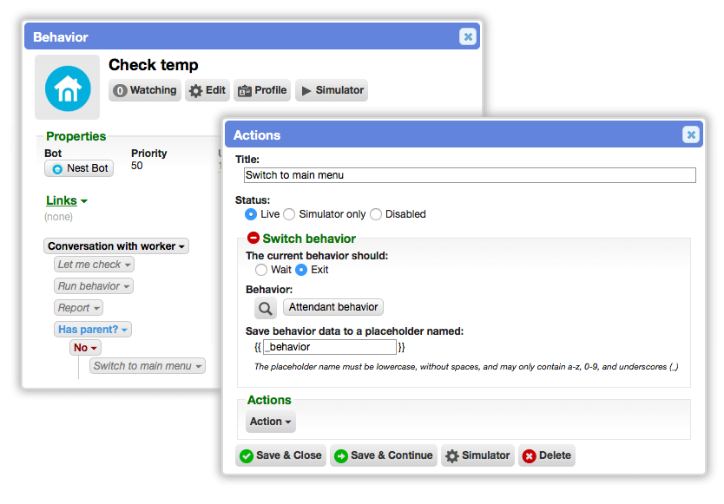Open the Switch to main menu item
The image size is (724, 504).
148,366
